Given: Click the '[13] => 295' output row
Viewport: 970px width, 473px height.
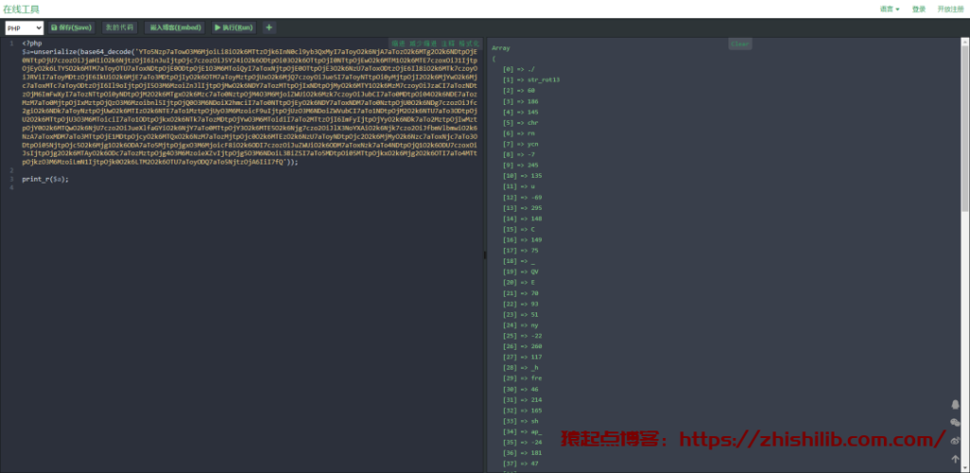Looking at the screenshot, I should [522, 207].
